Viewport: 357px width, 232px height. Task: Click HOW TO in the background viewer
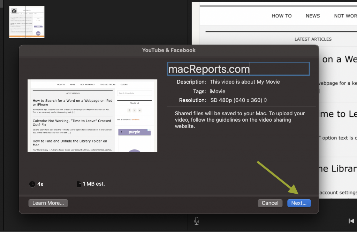pos(282,16)
